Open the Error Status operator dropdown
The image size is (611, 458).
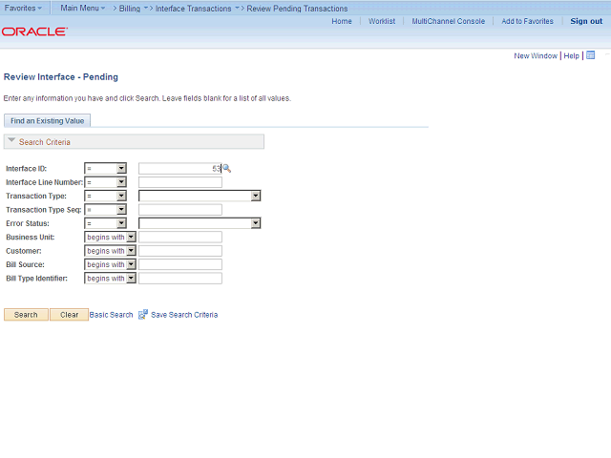pyautogui.click(x=106, y=223)
